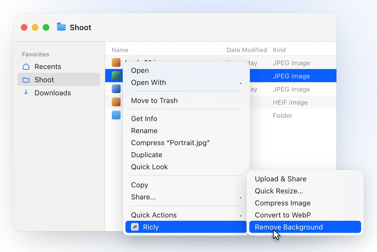Select the orange thumbnail in the HEIF image row
Screen dimensions: 377x252
click(116, 102)
